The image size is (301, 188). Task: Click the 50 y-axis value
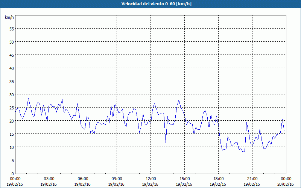click(x=12, y=42)
